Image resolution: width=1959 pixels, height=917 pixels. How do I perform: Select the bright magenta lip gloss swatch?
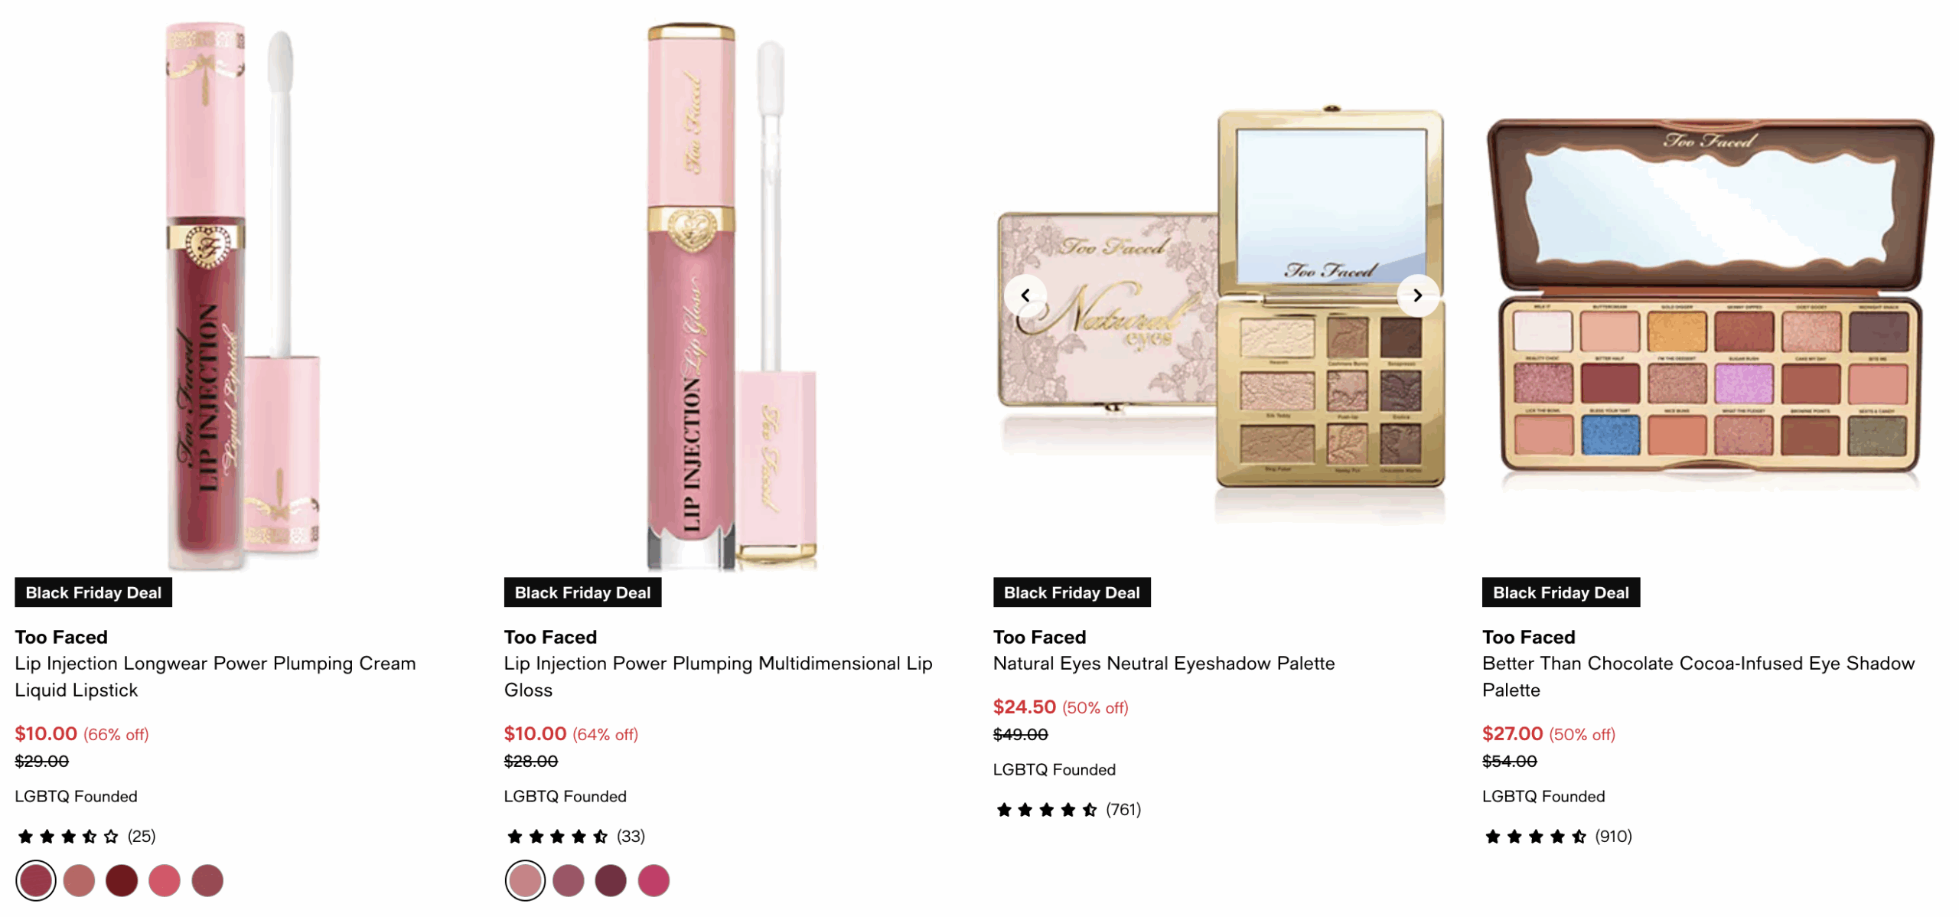[x=654, y=879]
